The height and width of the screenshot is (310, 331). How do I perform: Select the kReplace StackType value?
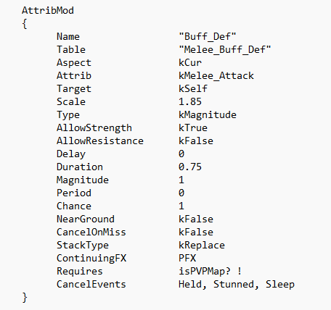click(x=202, y=246)
